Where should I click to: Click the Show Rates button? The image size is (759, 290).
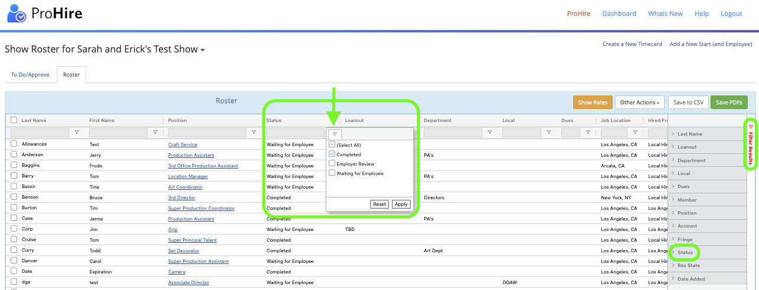(593, 103)
